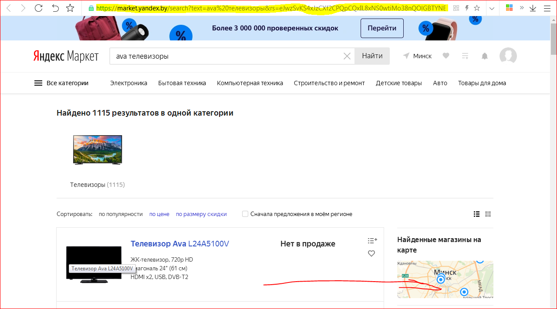Open favorites via heart icon in header
The image size is (557, 309).
pyautogui.click(x=446, y=56)
